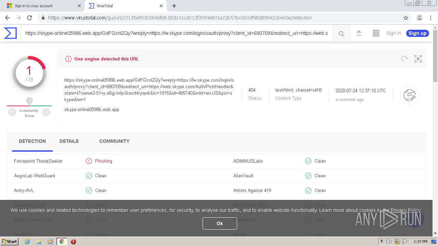Click ADMINUSLabs clean check icon
Viewport: 438px width, 246px height.
pyautogui.click(x=308, y=161)
